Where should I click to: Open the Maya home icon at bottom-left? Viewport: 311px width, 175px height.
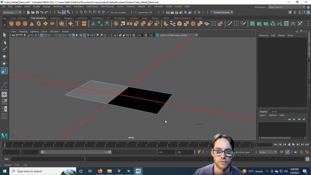click(4, 136)
